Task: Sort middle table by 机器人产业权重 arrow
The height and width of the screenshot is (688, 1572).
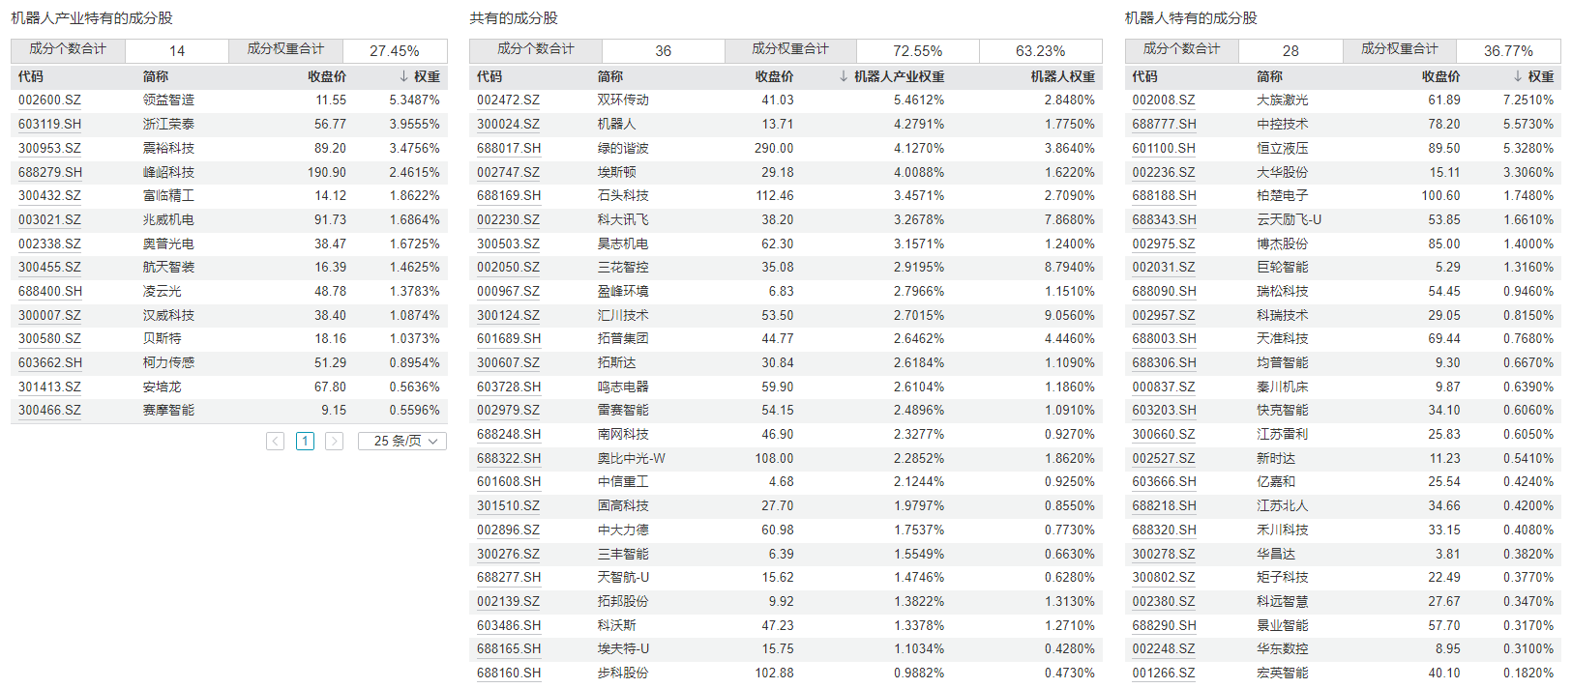Action: [x=844, y=76]
